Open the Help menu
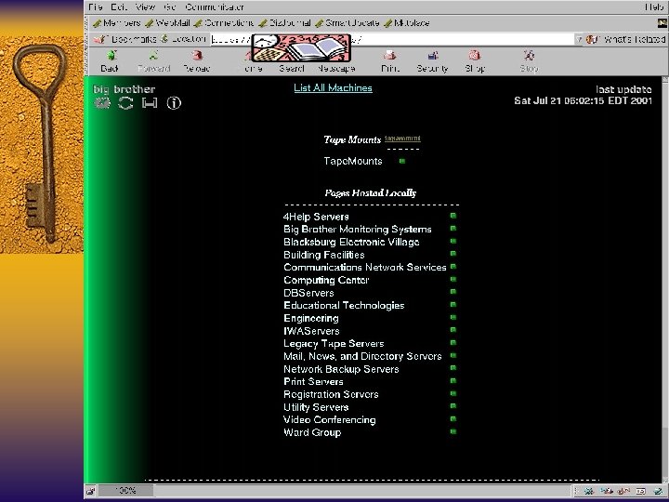The height and width of the screenshot is (502, 669). pos(654,7)
